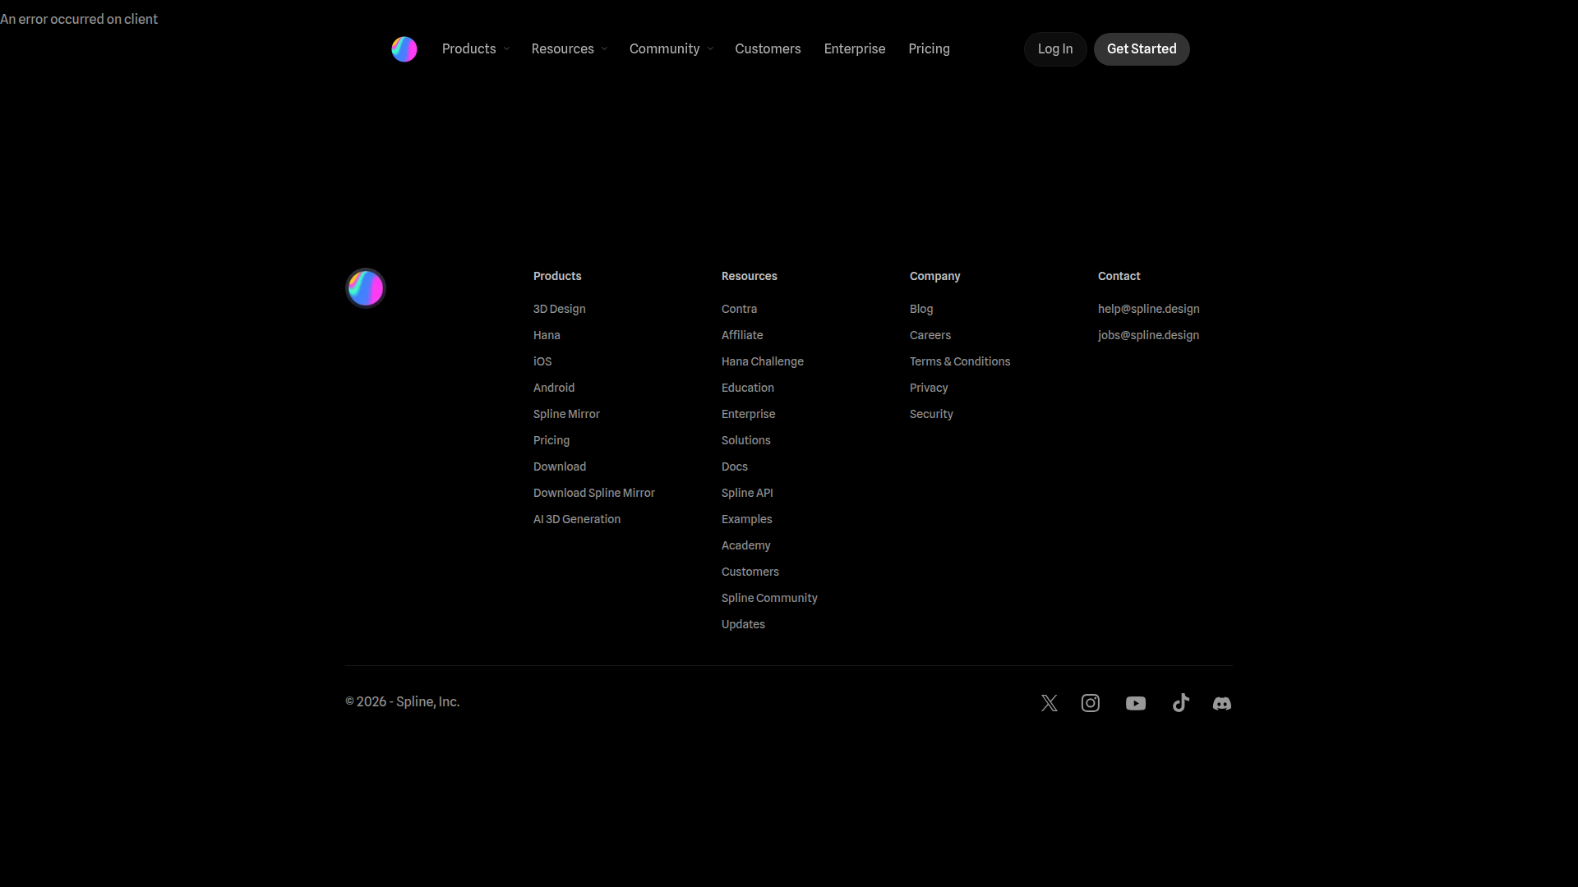The width and height of the screenshot is (1578, 887).
Task: Open the Examples footer link
Action: (x=747, y=519)
